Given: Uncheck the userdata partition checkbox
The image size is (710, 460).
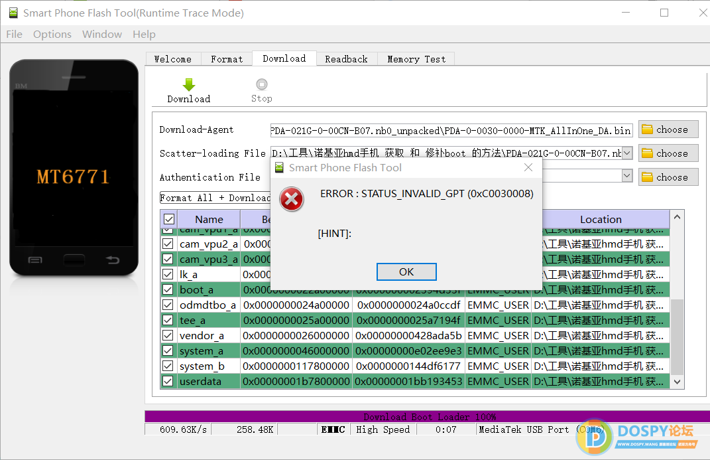Looking at the screenshot, I should click(x=168, y=381).
